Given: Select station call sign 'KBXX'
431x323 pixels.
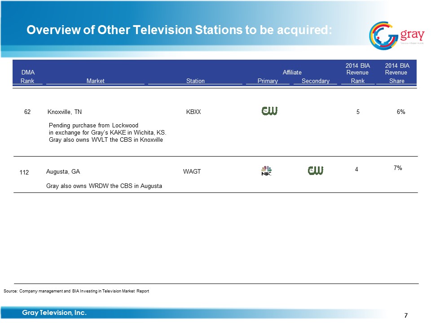Looking at the screenshot, I should (x=194, y=112).
